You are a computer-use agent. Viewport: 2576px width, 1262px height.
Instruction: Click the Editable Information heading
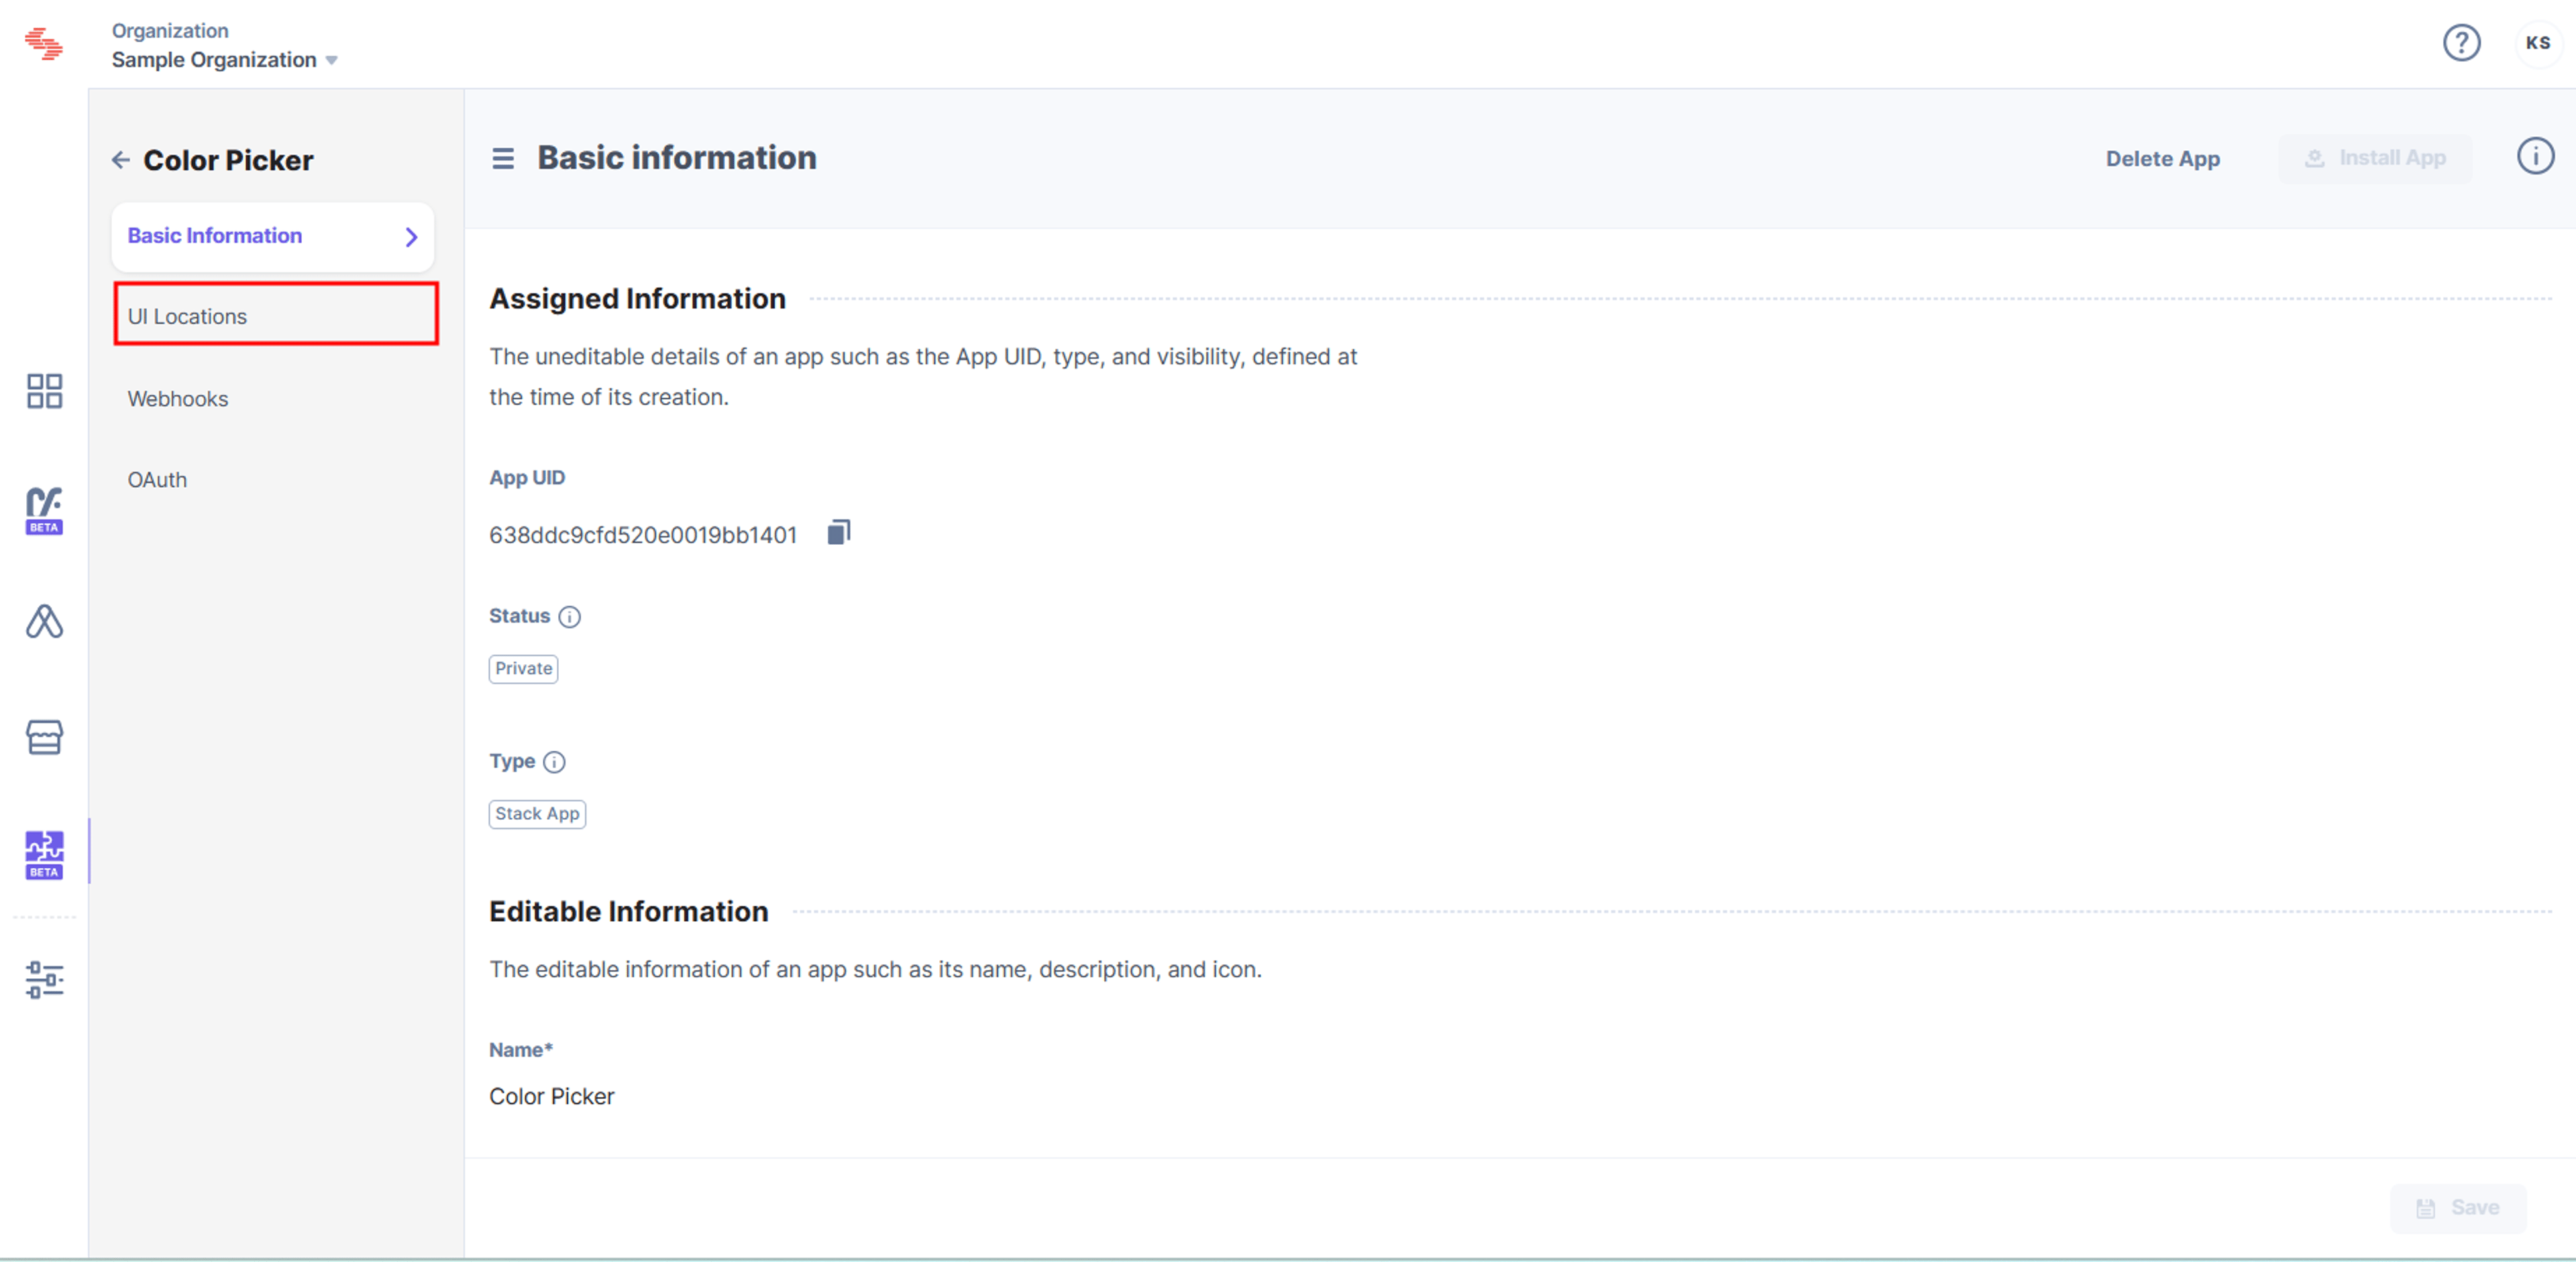(x=629, y=912)
